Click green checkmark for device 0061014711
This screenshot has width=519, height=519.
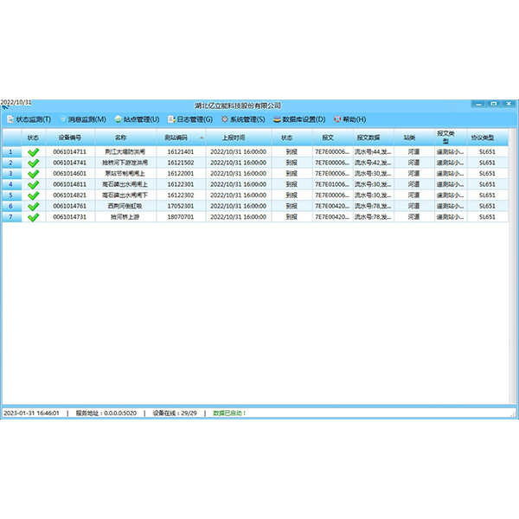point(34,152)
